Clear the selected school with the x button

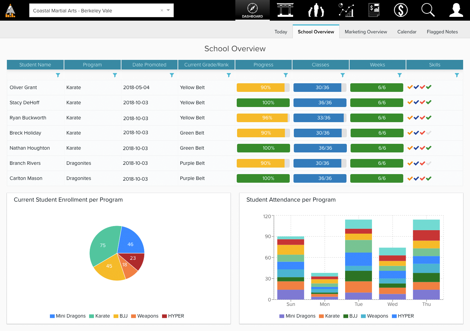coord(162,10)
